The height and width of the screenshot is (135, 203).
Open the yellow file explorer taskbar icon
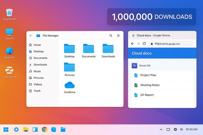(26, 129)
